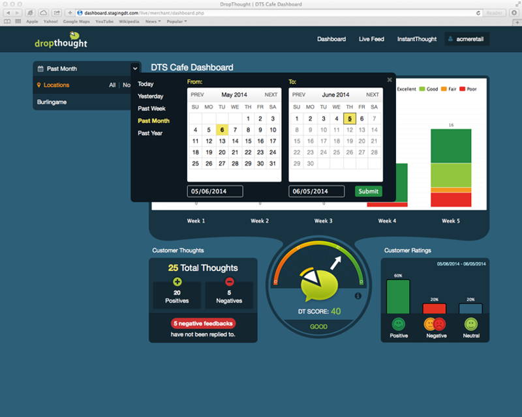Select the Yesterday date range

tap(151, 96)
